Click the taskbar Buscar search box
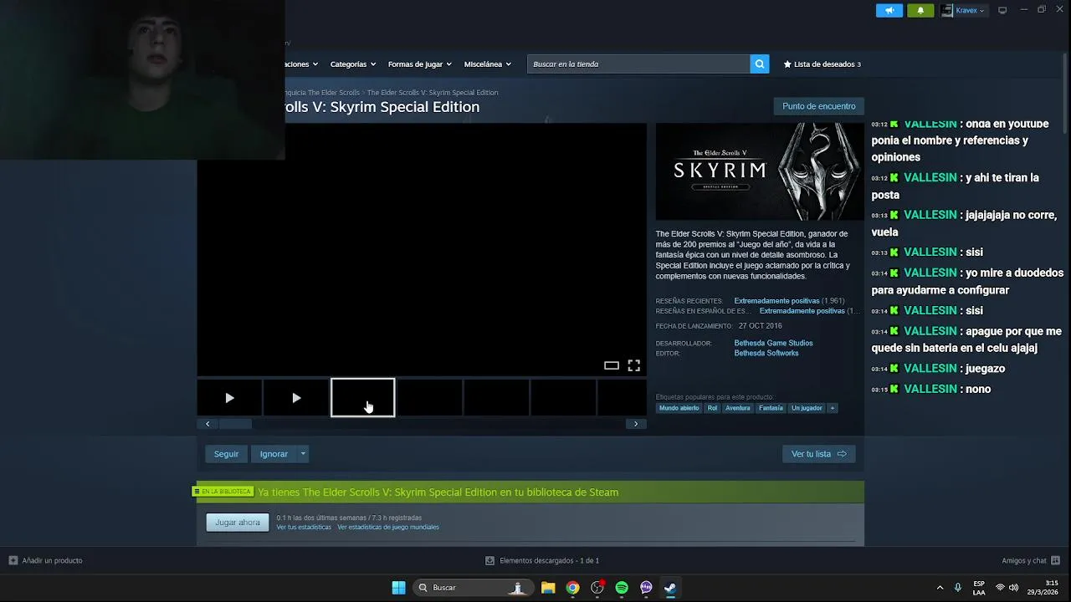1071x602 pixels. pyautogui.click(x=473, y=588)
